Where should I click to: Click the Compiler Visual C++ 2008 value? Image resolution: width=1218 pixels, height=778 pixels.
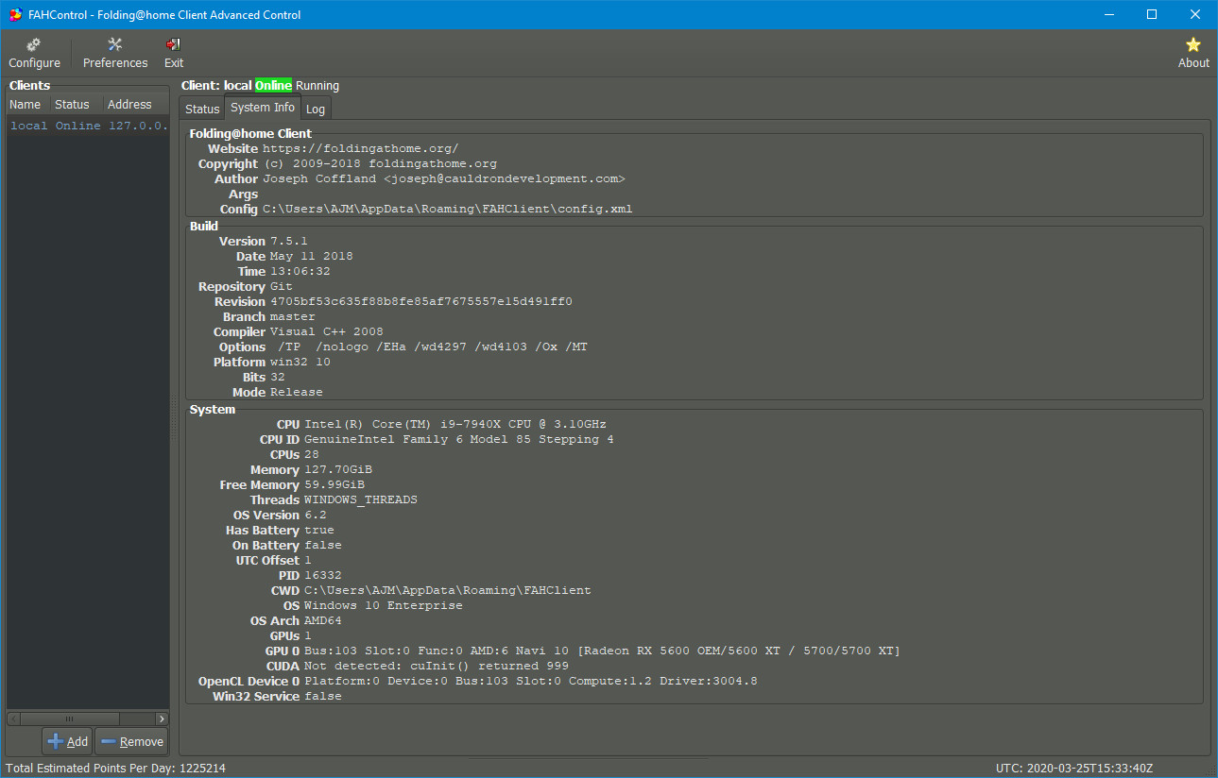pos(326,331)
